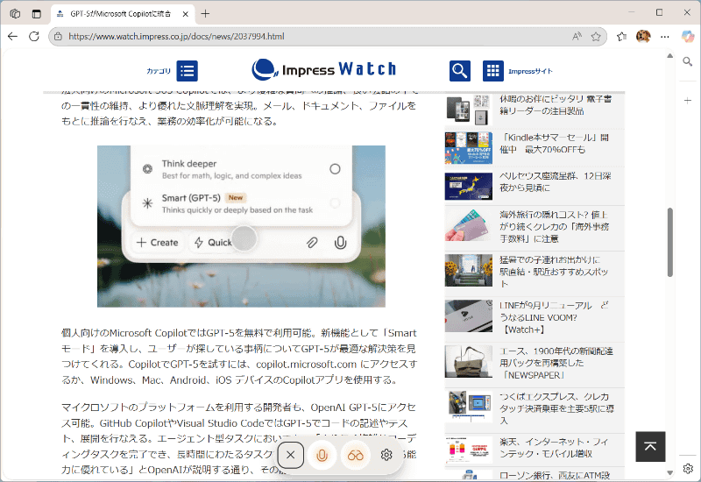Click copilot.microsoft.com text in article
Screen dimensions: 701x482
(306, 365)
